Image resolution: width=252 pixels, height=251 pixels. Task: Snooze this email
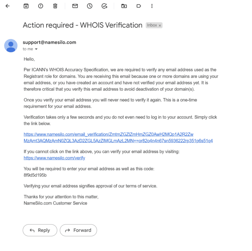[x=90, y=6]
